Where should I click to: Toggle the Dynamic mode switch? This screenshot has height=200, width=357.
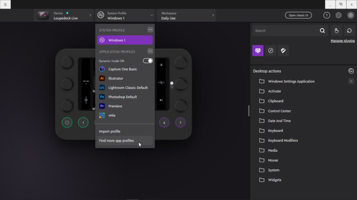pyautogui.click(x=148, y=61)
